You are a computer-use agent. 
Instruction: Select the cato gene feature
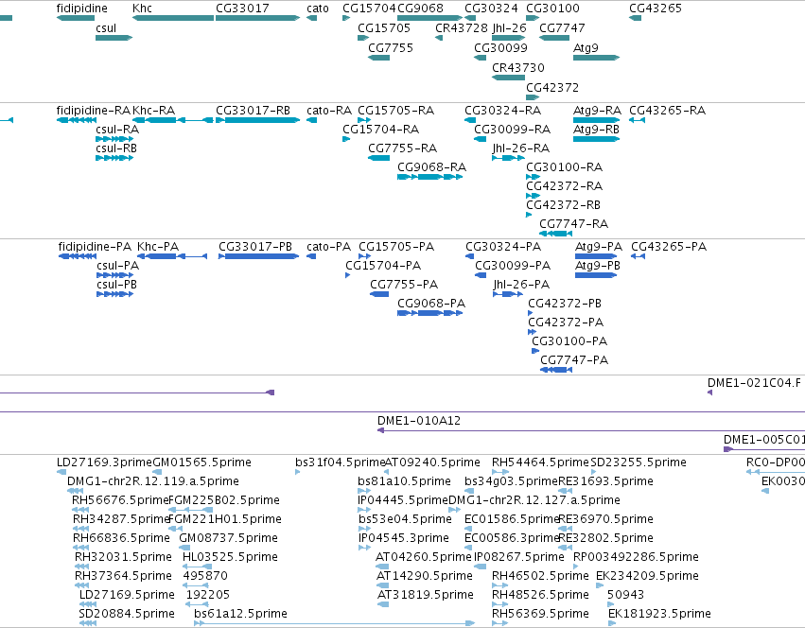pos(311,18)
